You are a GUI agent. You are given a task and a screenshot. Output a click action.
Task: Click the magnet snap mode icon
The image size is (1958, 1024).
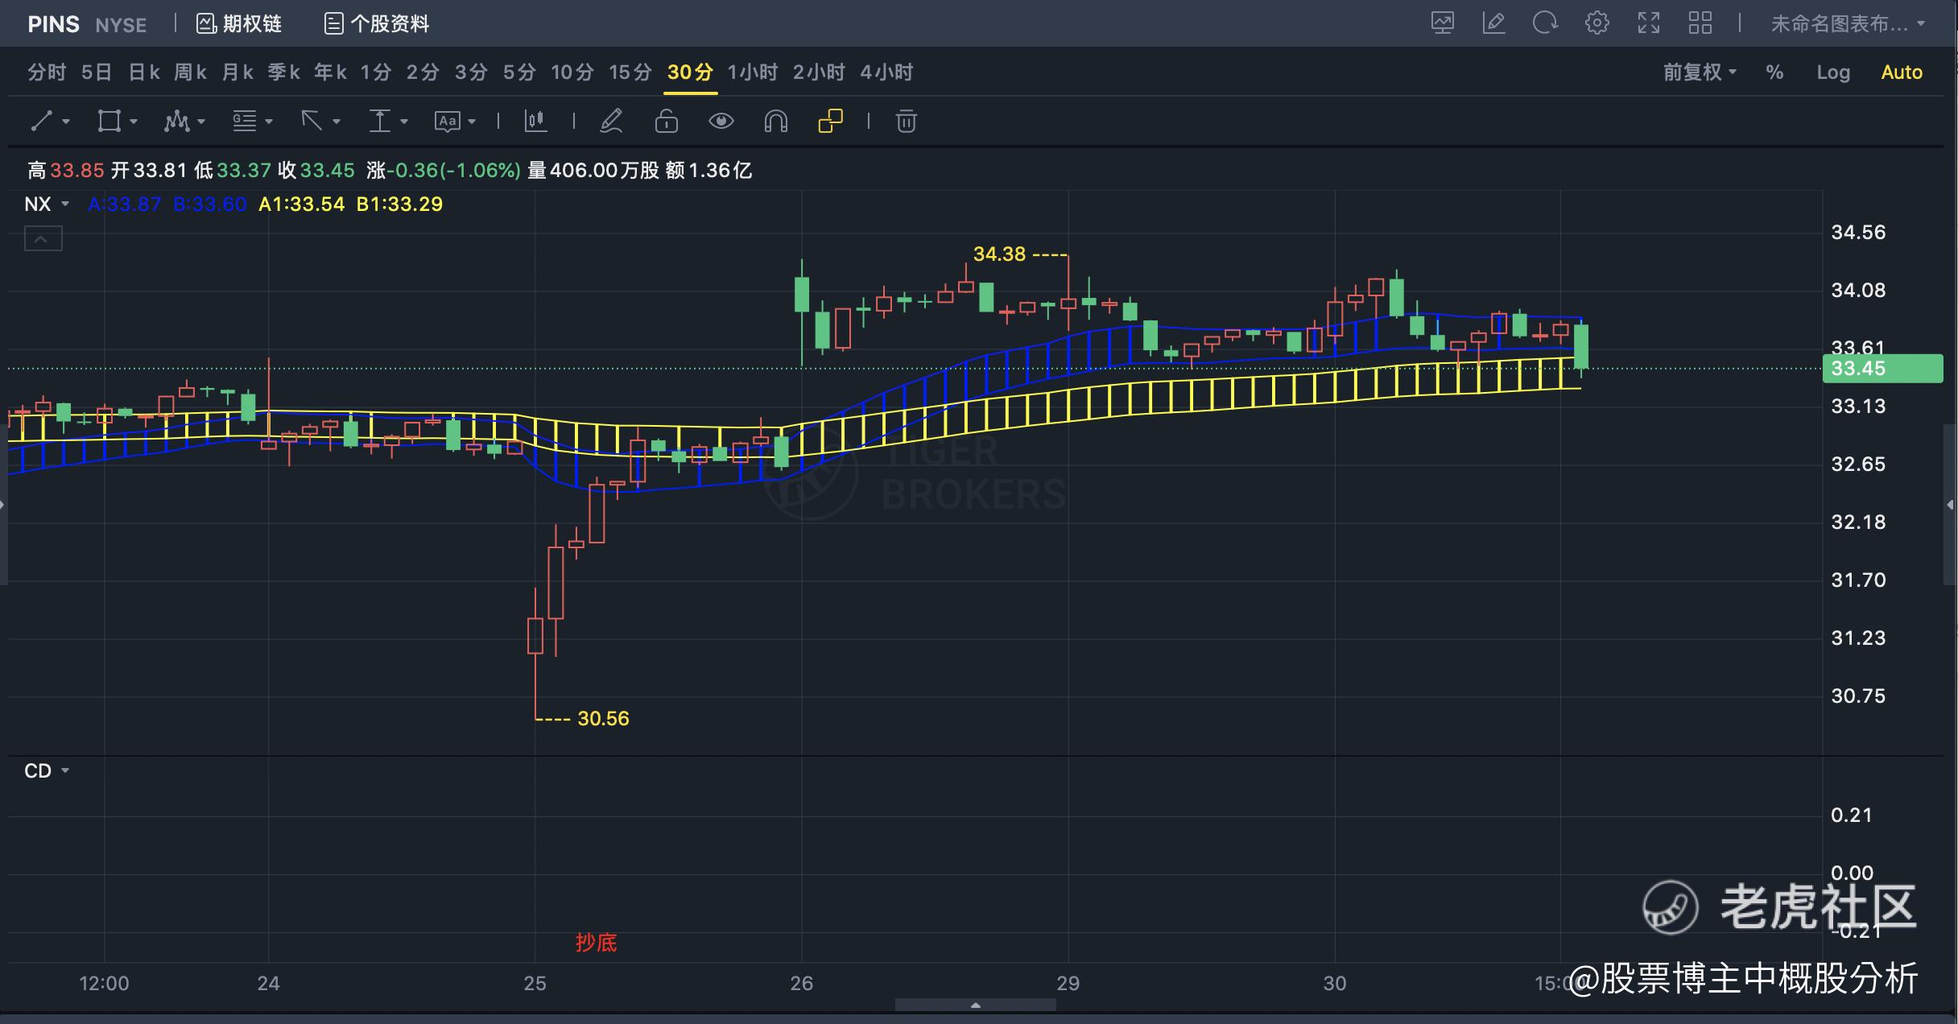tap(775, 122)
